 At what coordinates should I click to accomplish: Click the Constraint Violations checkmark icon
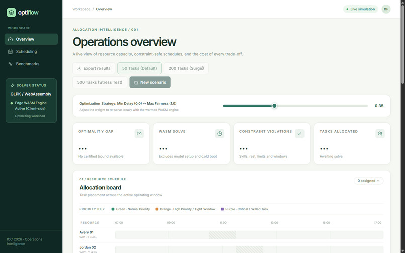tap(299, 134)
